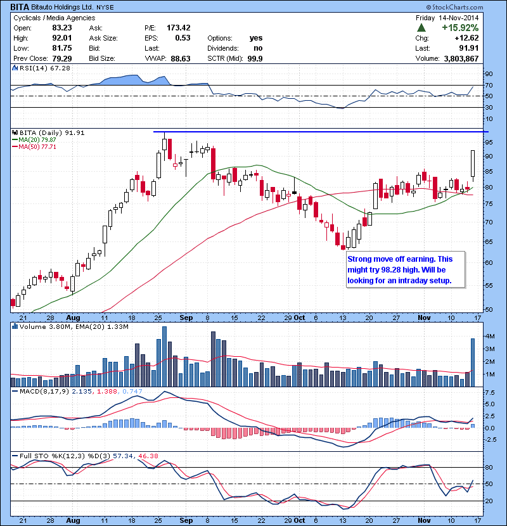The width and height of the screenshot is (507, 526).
Task: Click the Bid Size label
Action: pos(102,58)
